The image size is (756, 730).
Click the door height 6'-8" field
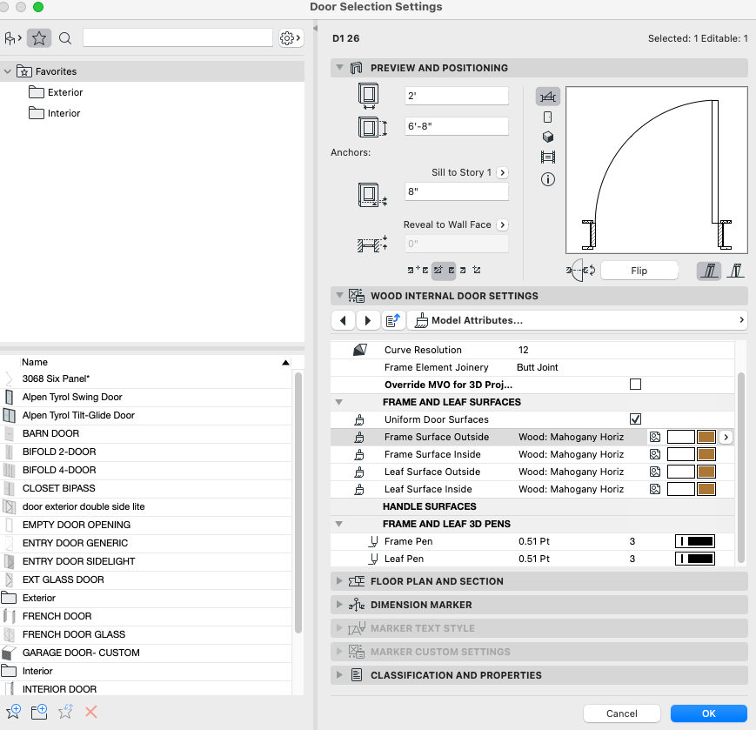click(x=457, y=126)
